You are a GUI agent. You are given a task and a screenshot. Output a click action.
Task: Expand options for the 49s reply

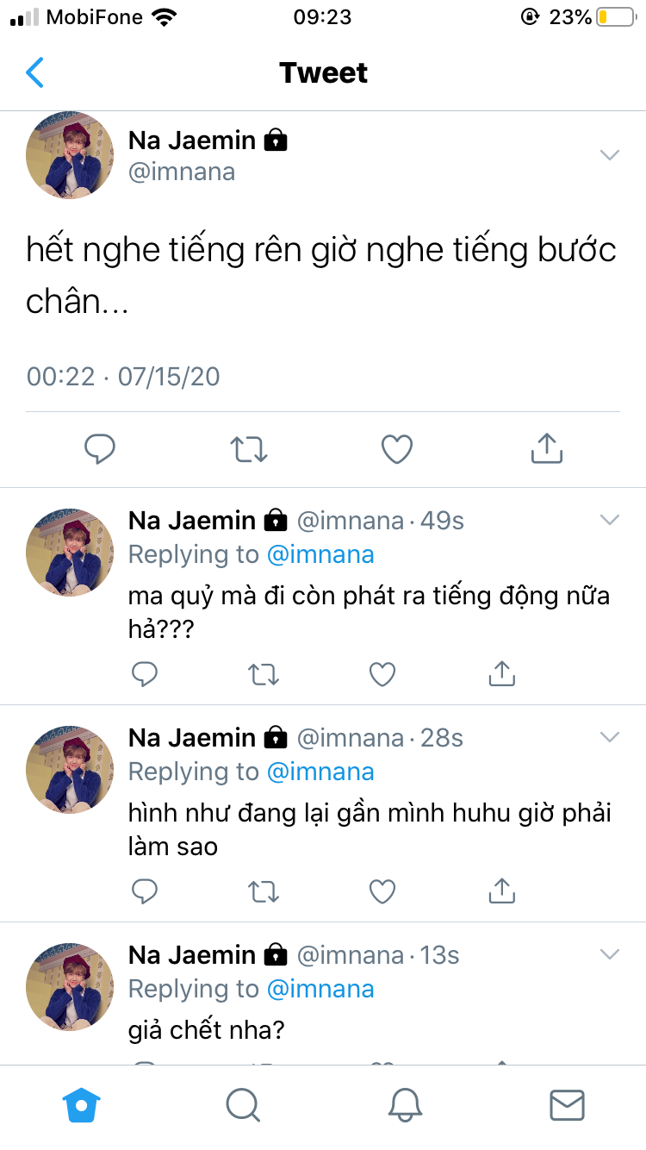[x=610, y=520]
